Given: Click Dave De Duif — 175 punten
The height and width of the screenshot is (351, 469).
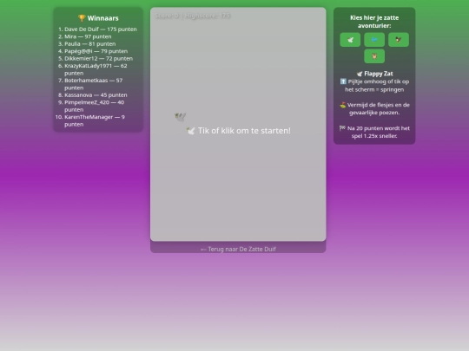Looking at the screenshot, I should (x=101, y=29).
